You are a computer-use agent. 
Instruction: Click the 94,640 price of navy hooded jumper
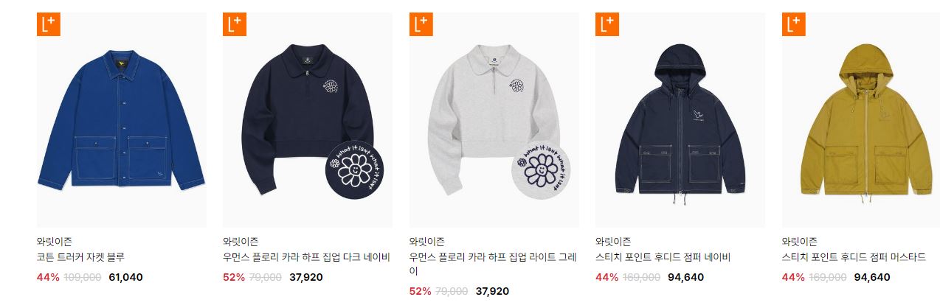pos(686,278)
